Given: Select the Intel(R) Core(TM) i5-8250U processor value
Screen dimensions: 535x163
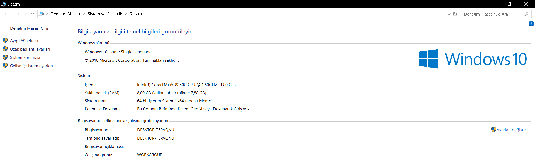Looking at the screenshot, I should pyautogui.click(x=187, y=85).
